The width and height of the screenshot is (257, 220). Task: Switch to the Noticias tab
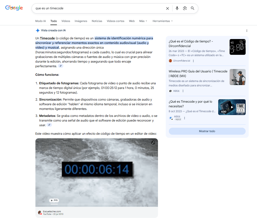97,21
